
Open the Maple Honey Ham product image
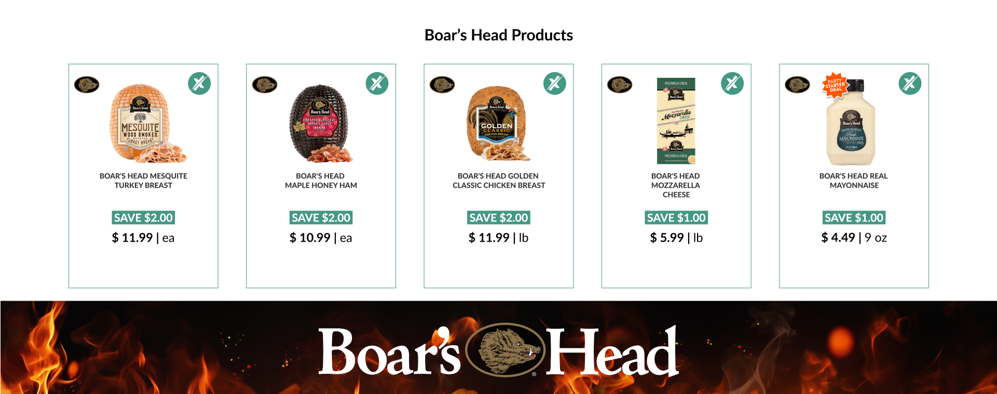click(321, 123)
